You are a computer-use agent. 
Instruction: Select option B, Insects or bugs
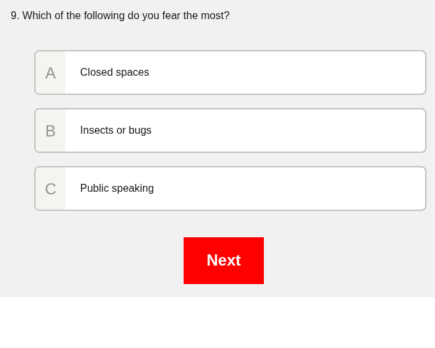coord(230,130)
